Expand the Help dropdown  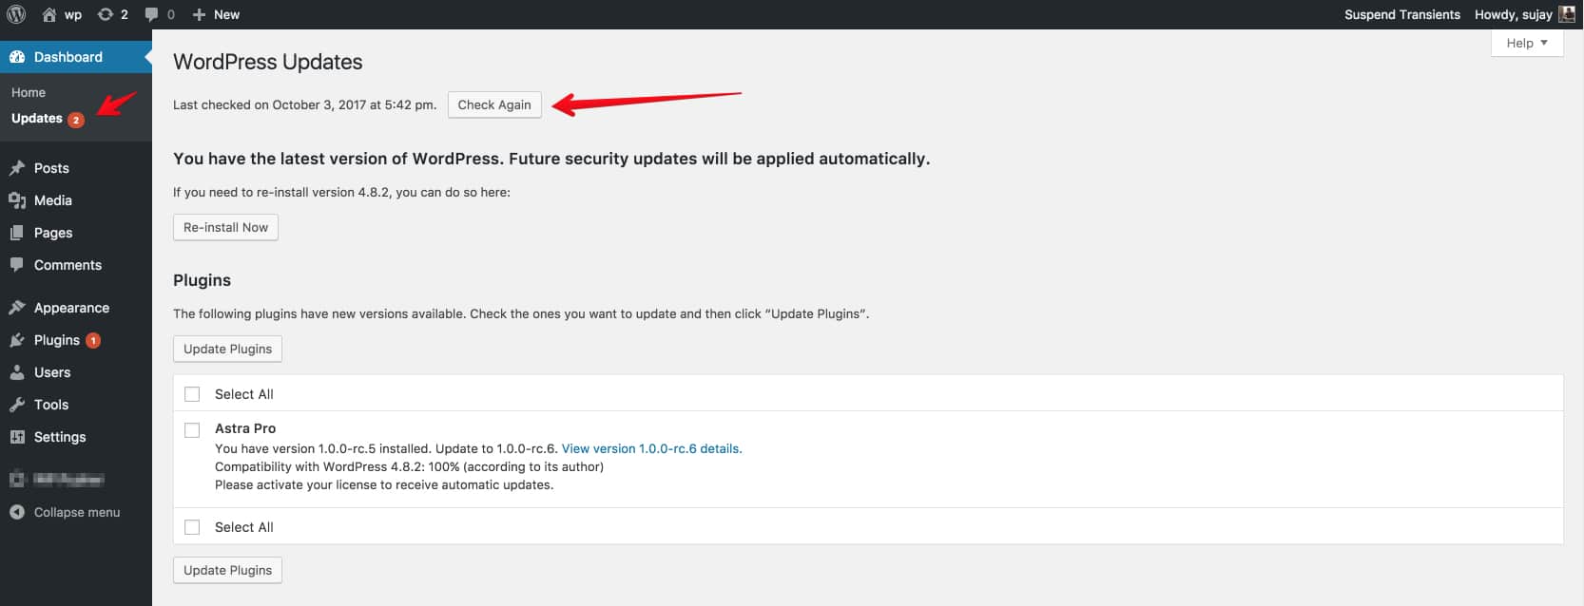[x=1527, y=43]
